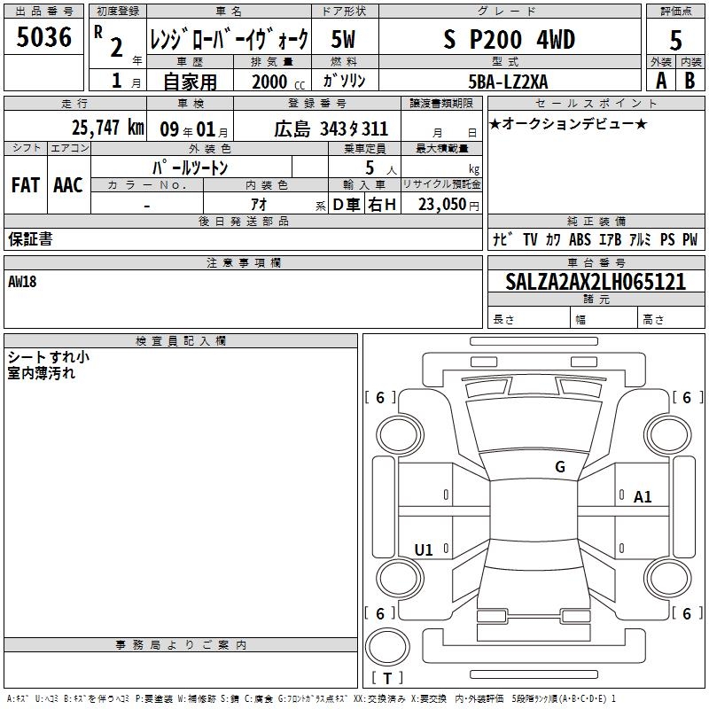The image size is (709, 709).
Task: Click the 保証書 warranty document entry
Action: coord(30,239)
